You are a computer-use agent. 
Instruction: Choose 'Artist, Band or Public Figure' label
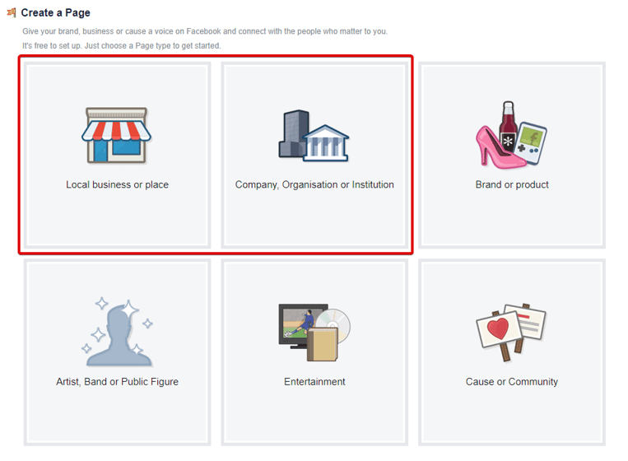118,382
